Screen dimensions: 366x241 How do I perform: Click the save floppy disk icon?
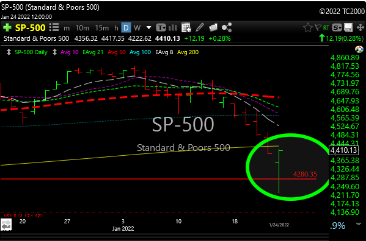point(348,27)
